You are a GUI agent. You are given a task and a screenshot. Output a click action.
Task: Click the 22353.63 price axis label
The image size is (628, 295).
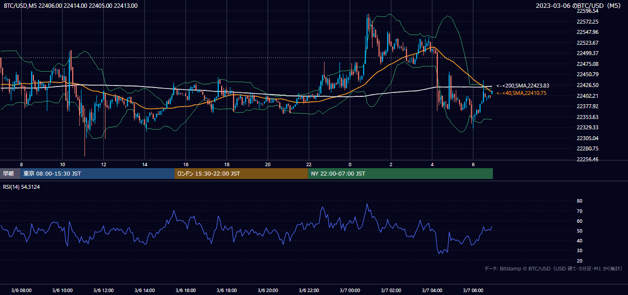[x=588, y=117]
